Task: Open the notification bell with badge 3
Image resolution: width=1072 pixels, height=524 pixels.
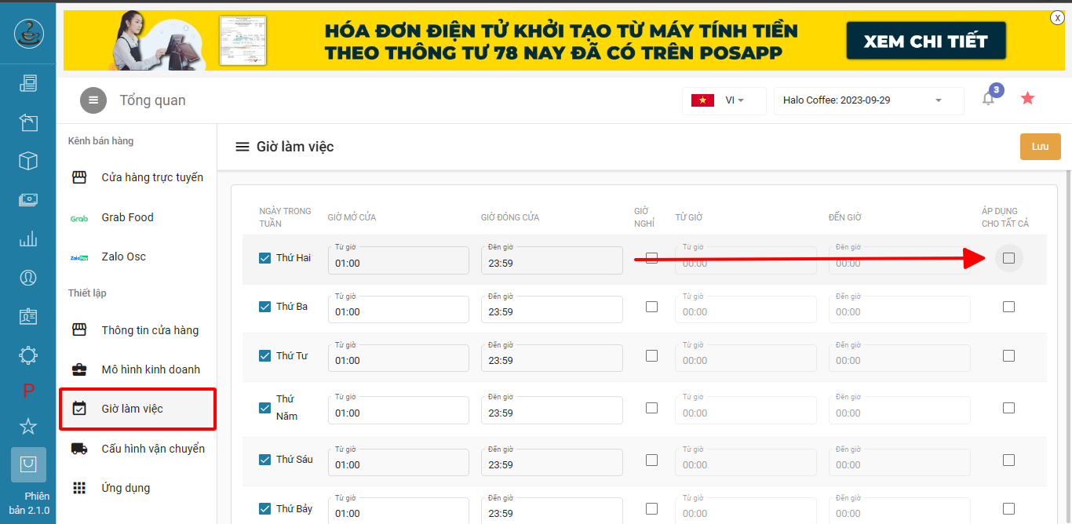Action: point(989,99)
